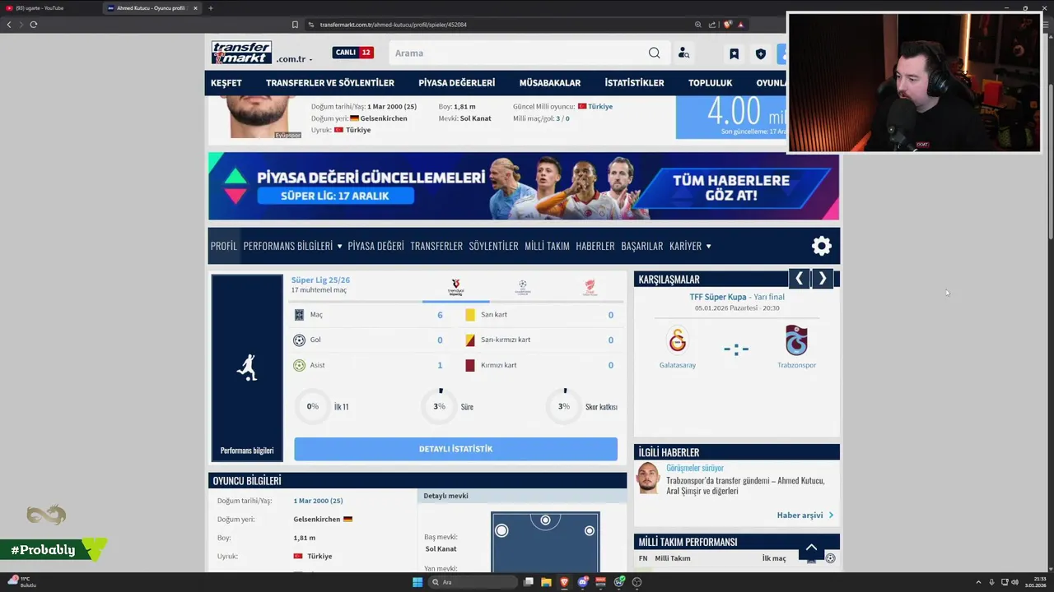The width and height of the screenshot is (1054, 592).
Task: Open the volume control in system tray
Action: (1014, 582)
